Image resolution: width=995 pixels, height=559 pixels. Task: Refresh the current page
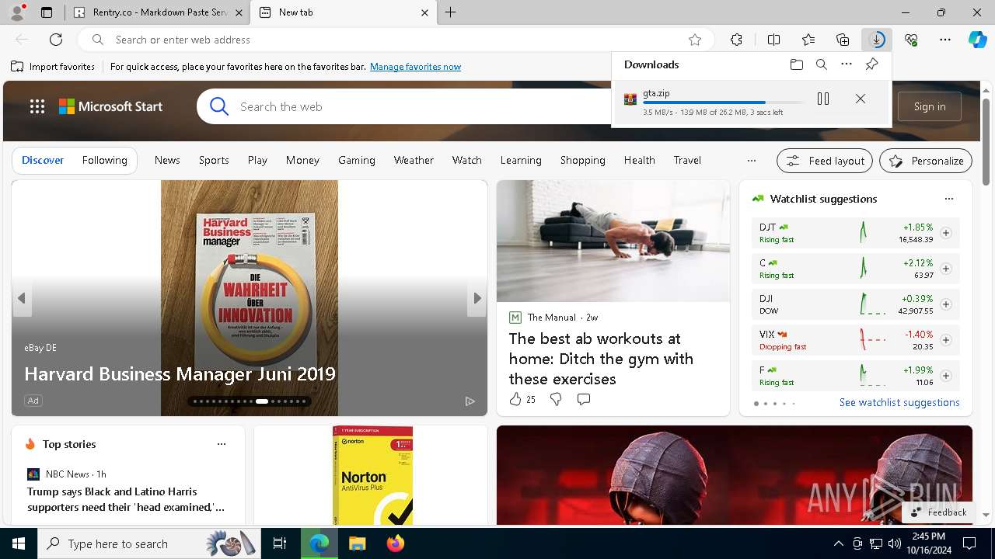point(56,40)
